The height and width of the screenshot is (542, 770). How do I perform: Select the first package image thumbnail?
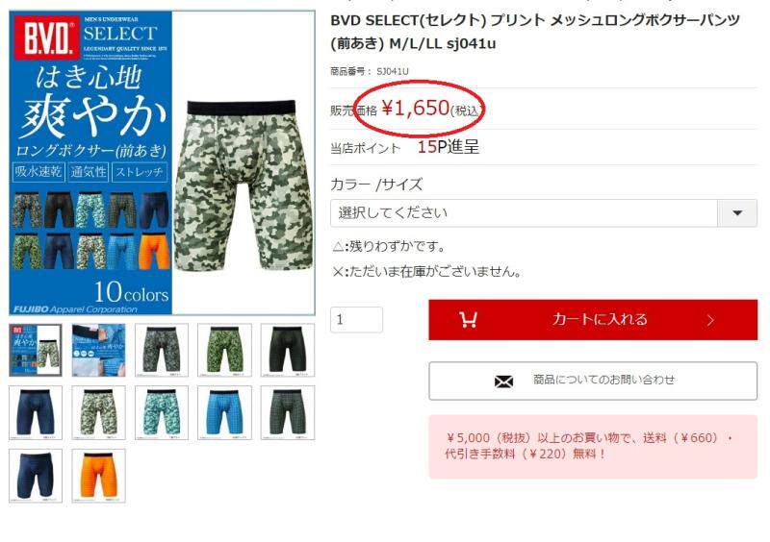(x=36, y=350)
